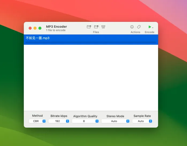The height and width of the screenshot is (146, 187).
Task: Open the Encode dropdown arrow
Action: coord(153,28)
